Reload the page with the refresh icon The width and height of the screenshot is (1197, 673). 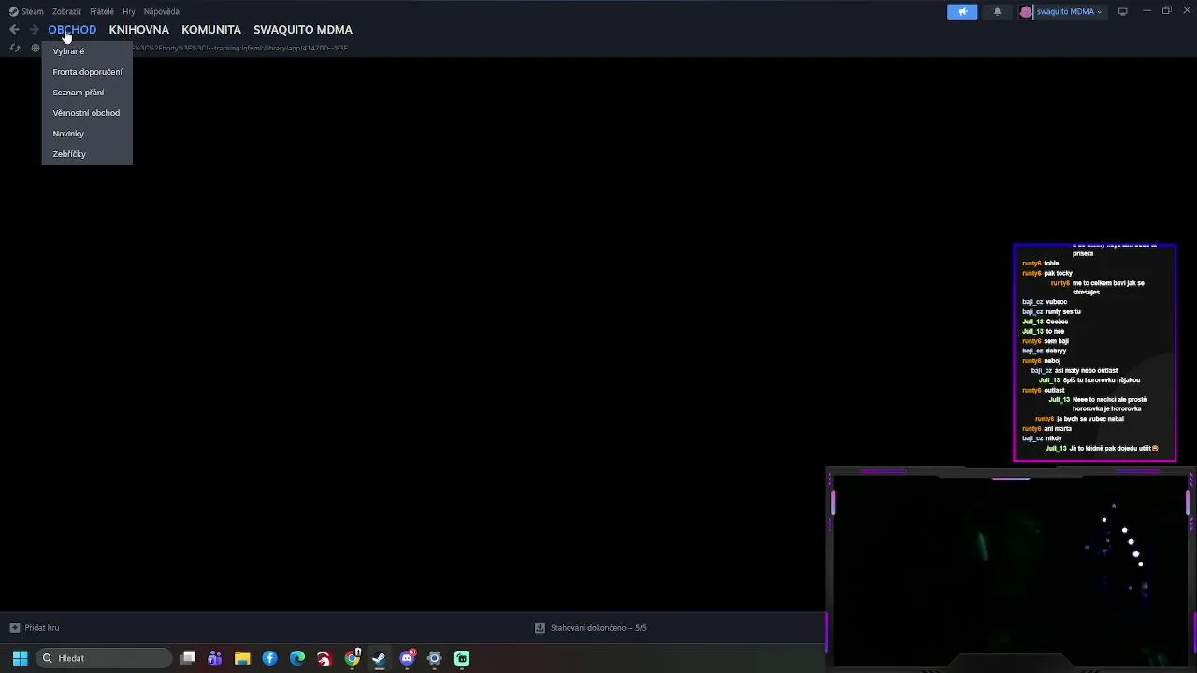click(14, 48)
